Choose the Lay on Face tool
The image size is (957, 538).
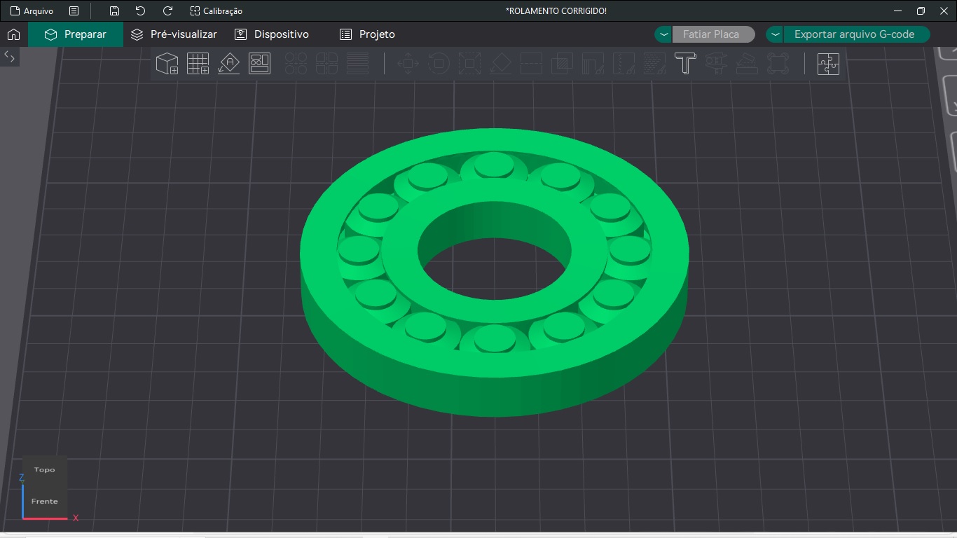click(x=500, y=64)
